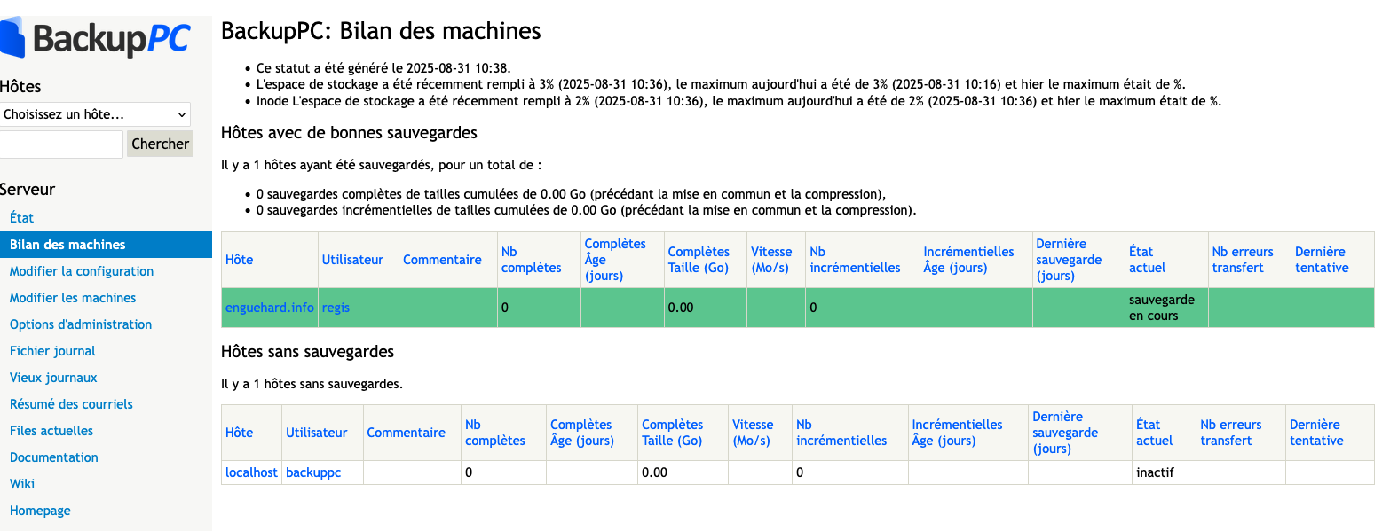
Task: Open Files actuelles page
Action: pos(51,431)
